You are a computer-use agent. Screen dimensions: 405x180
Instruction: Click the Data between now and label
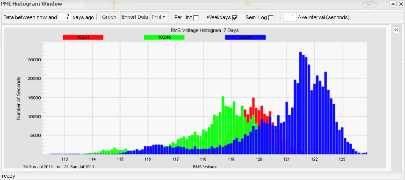tap(30, 18)
